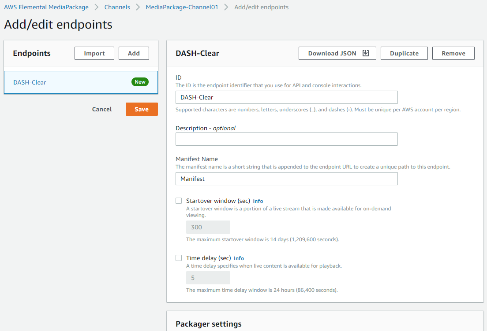The width and height of the screenshot is (487, 331).
Task: Click the Manifest Name input field
Action: [287, 179]
